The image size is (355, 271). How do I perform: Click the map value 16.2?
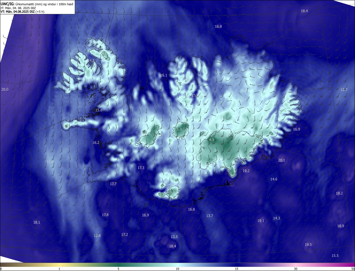pos(96,142)
